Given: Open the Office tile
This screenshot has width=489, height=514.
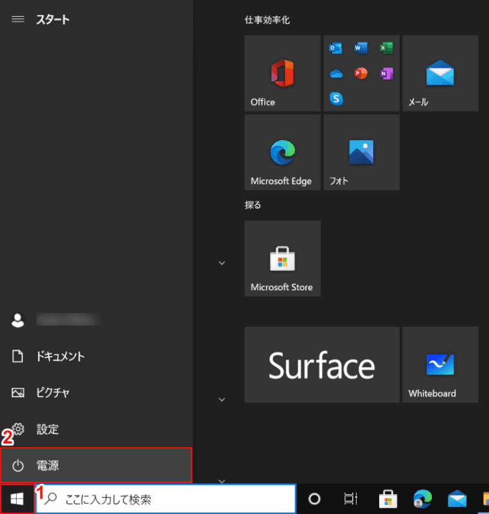Looking at the screenshot, I should [282, 73].
